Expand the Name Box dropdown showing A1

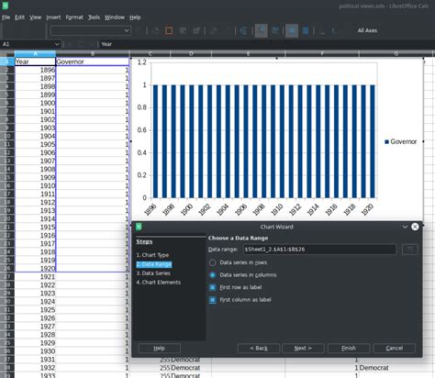pos(57,44)
